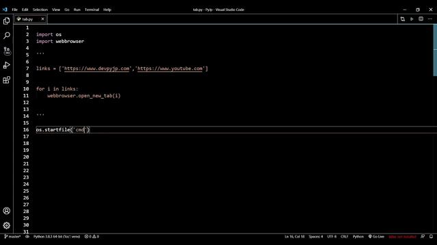Image resolution: width=437 pixels, height=245 pixels.
Task: Click the eye icon in status bar
Action: 27,237
